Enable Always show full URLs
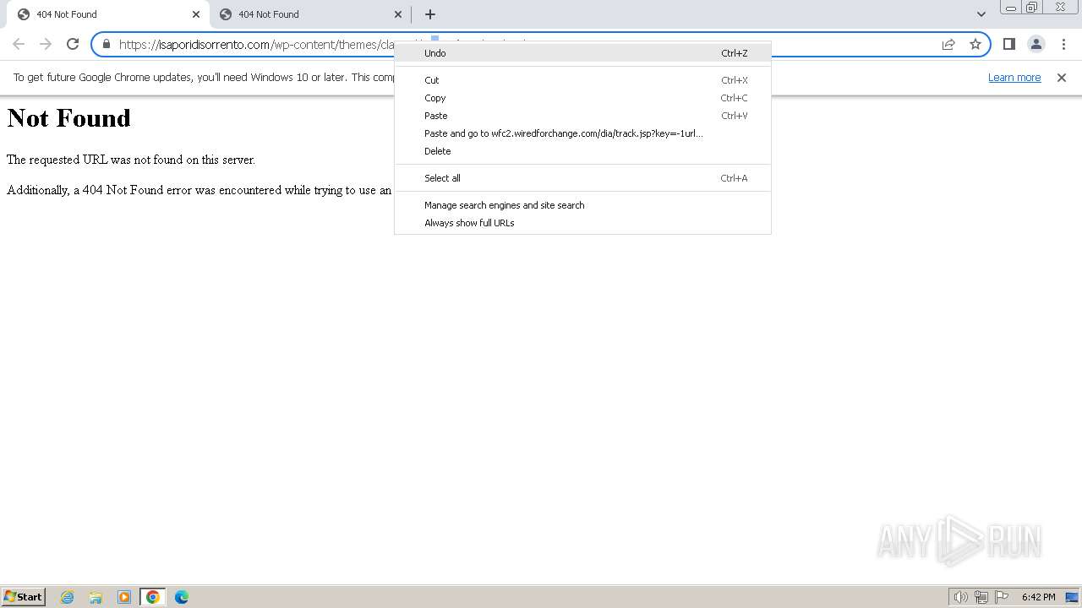Viewport: 1082px width, 608px height. pyautogui.click(x=582, y=223)
